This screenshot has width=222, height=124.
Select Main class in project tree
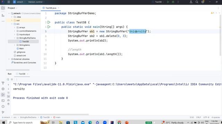(x=20, y=49)
